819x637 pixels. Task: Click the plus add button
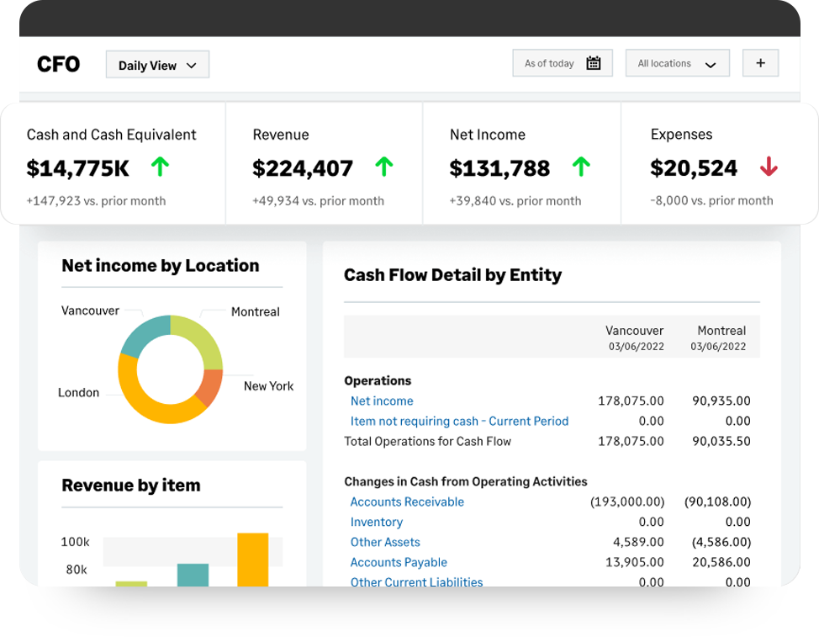(x=760, y=63)
